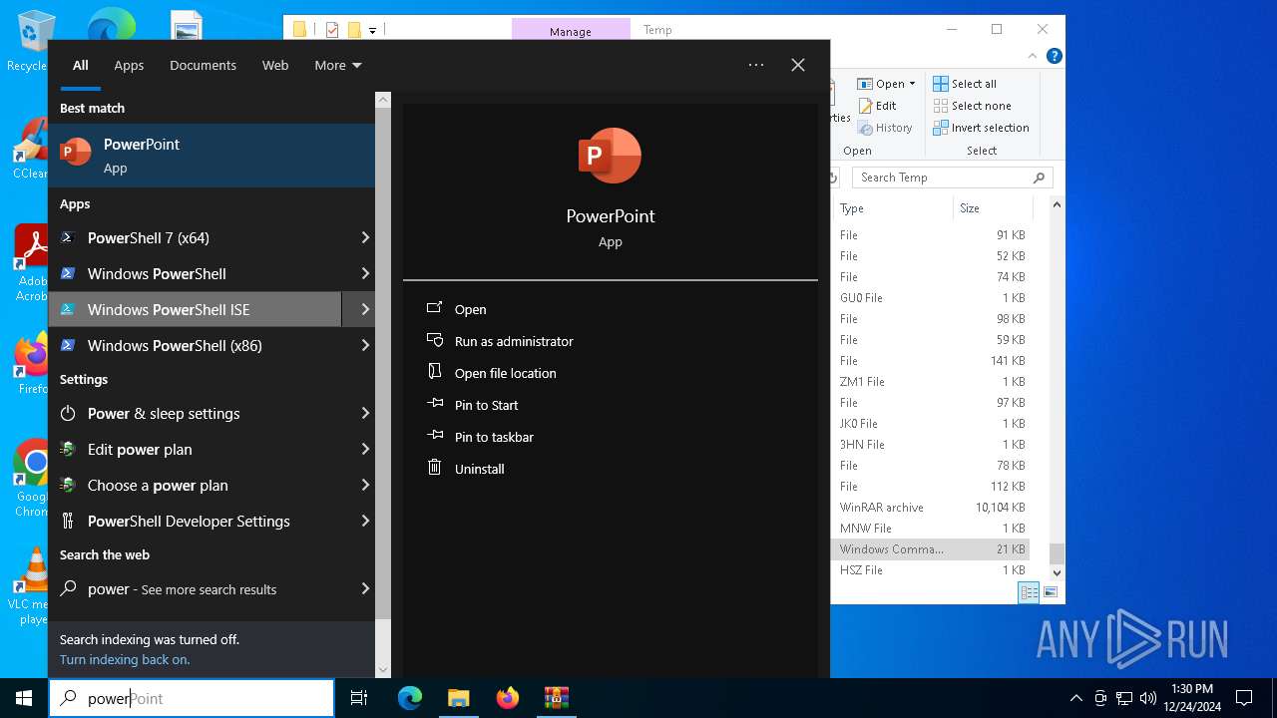Screen dimensions: 1277x718
Task: Expand Windows PowerShell ISE options arrow
Action: click(x=365, y=309)
